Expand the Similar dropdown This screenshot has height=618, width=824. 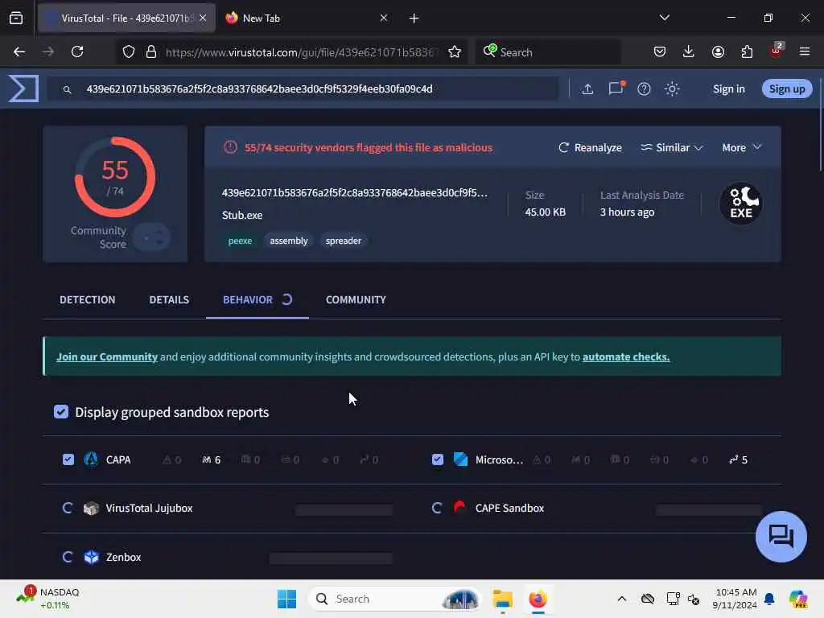[672, 148]
